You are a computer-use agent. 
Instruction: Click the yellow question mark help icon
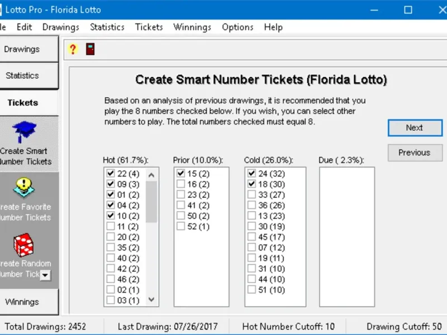click(73, 49)
